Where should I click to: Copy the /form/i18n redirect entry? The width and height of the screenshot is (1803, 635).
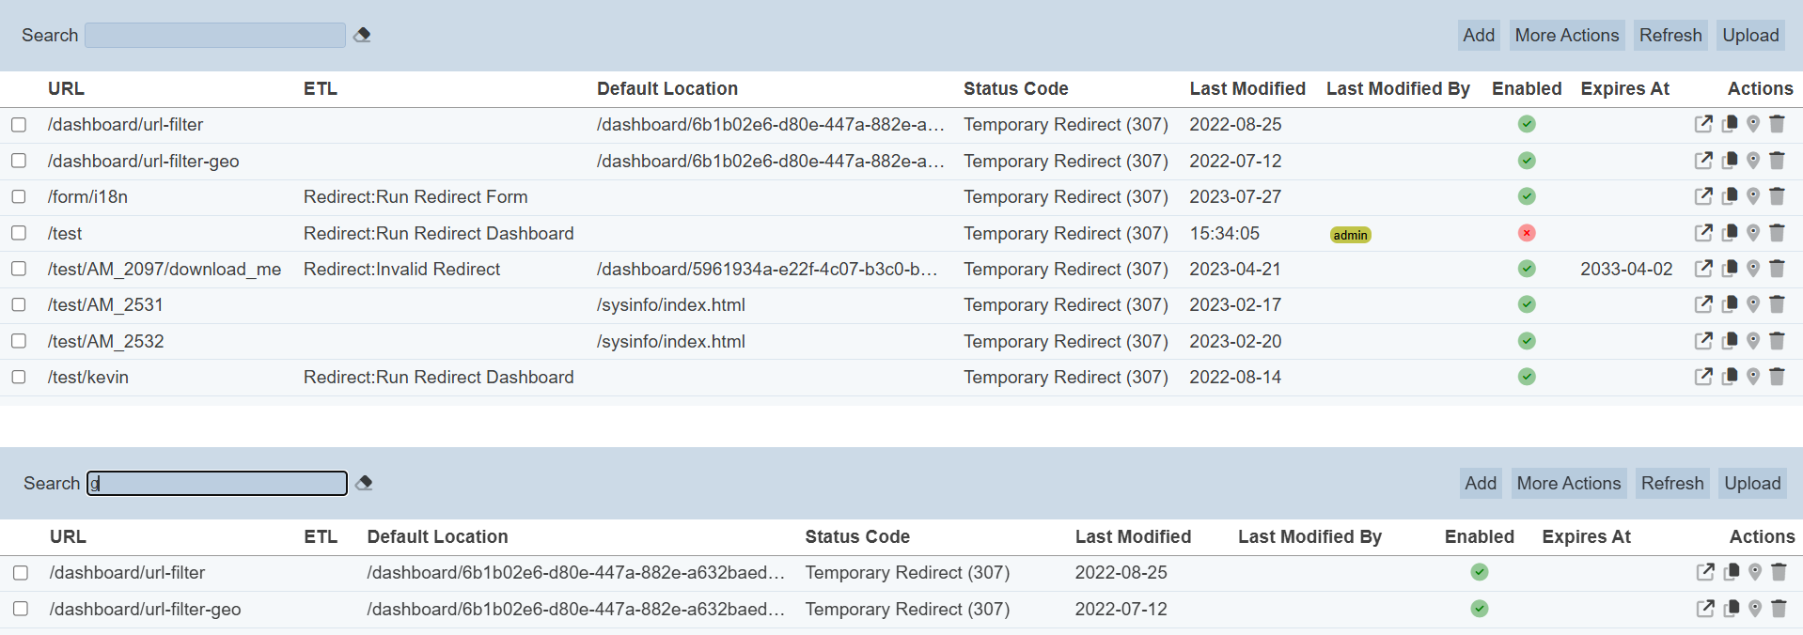coord(1730,196)
